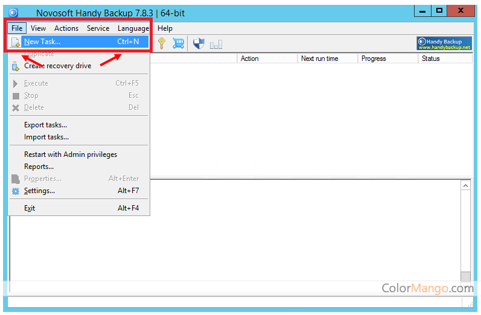Select Export tasks... from File menu
The width and height of the screenshot is (481, 315).
[45, 125]
